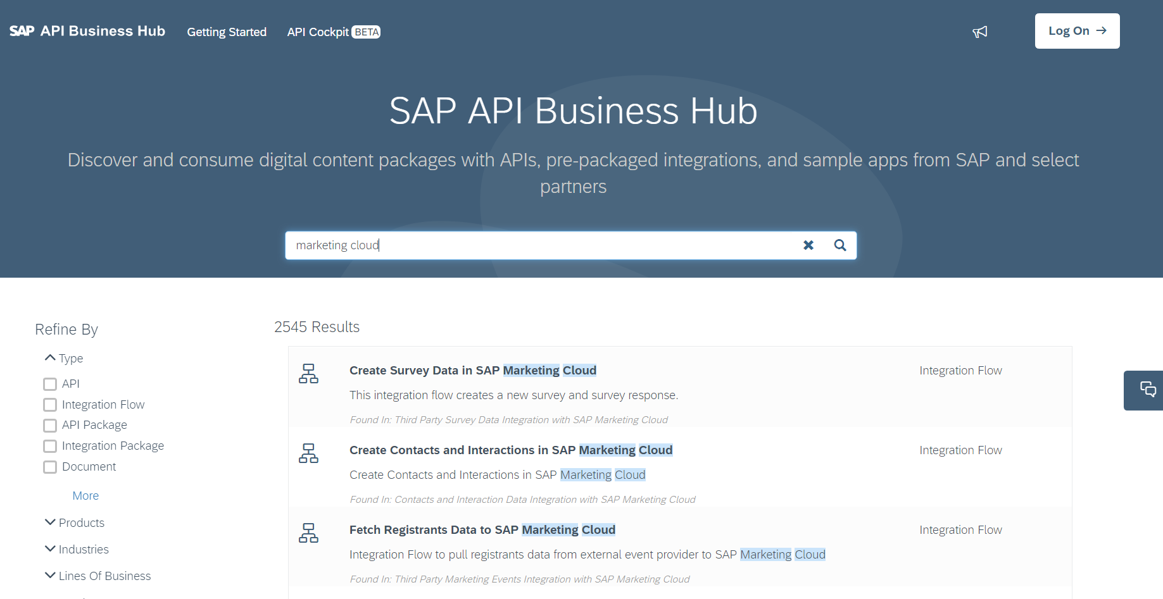
Task: Click the 2545 Results count text
Action: [317, 327]
